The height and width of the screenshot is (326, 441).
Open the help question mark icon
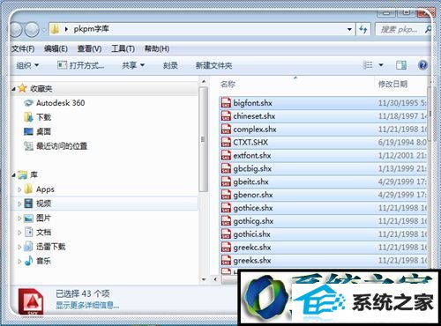pyautogui.click(x=422, y=65)
